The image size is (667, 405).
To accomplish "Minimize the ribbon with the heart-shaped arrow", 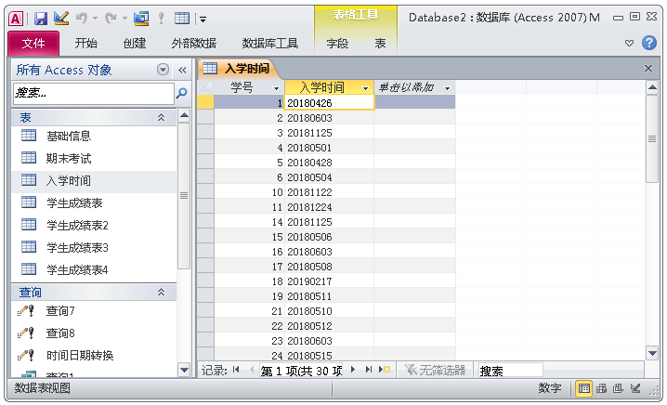I will pos(629,43).
